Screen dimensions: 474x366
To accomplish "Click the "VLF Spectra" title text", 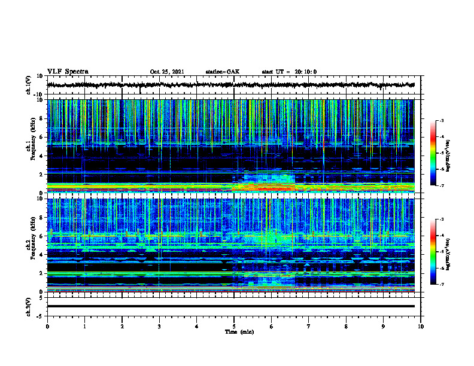I will coord(68,72).
